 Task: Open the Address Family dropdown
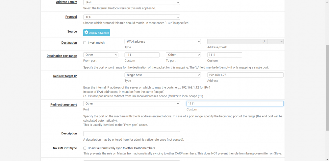point(132,2)
